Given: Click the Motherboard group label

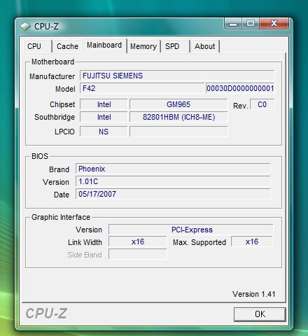Looking at the screenshot, I should click(x=53, y=62).
